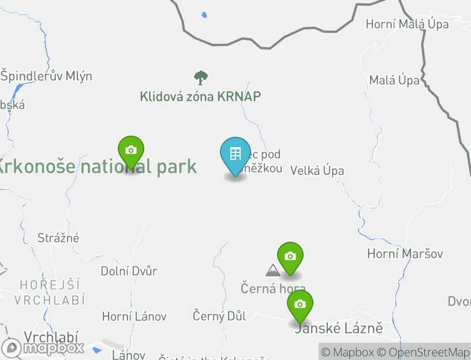The image size is (471, 360).
Task: Select the Malá Úpa place label
Action: [x=394, y=80]
